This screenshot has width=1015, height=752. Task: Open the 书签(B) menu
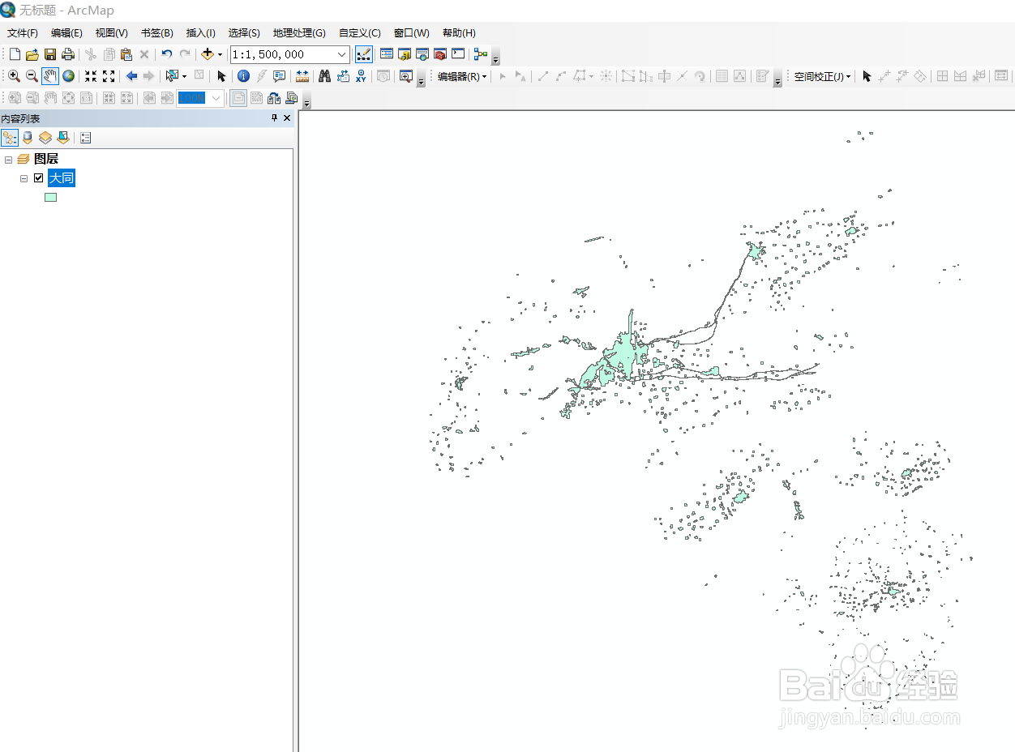157,33
